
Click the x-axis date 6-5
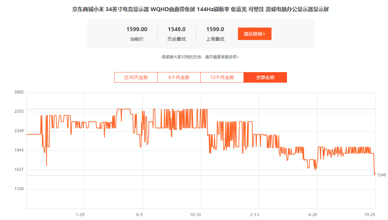(x=139, y=214)
